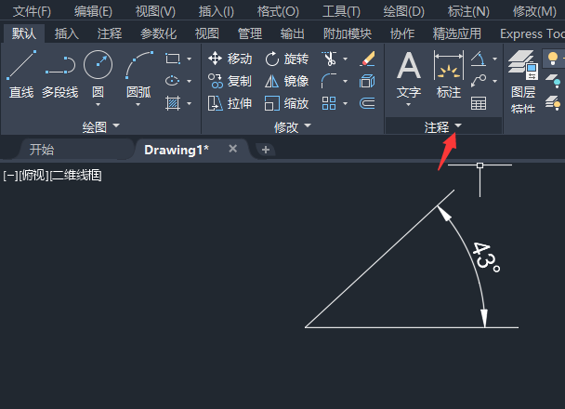Select the Text (文字) tool
Image resolution: width=565 pixels, height=409 pixels.
pyautogui.click(x=409, y=75)
